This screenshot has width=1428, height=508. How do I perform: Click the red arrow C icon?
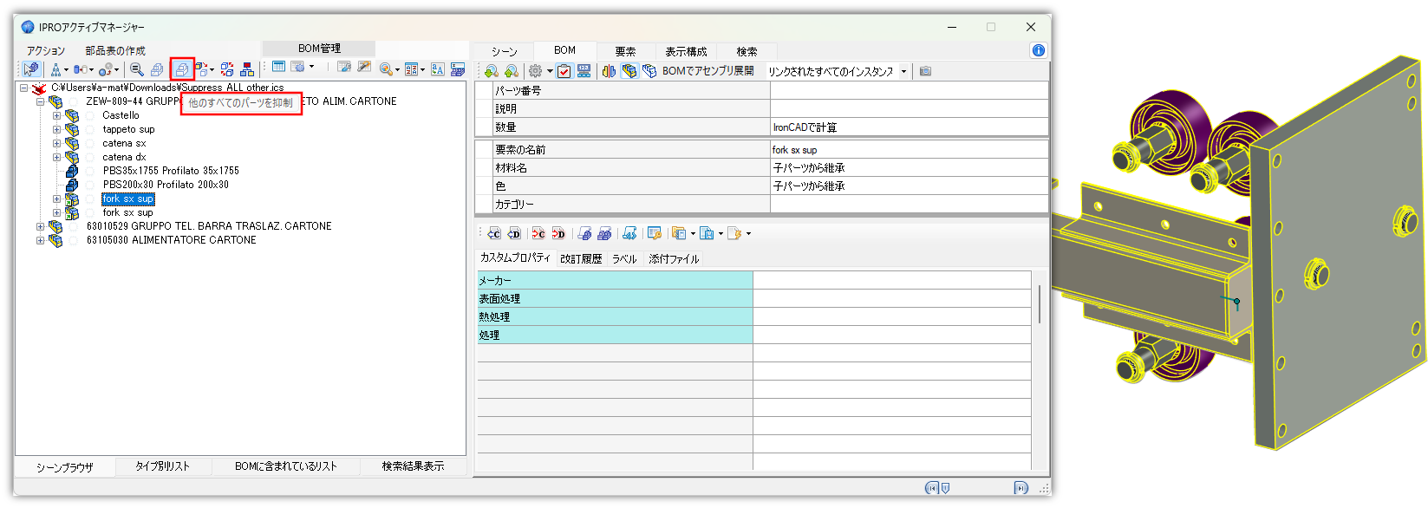click(538, 233)
